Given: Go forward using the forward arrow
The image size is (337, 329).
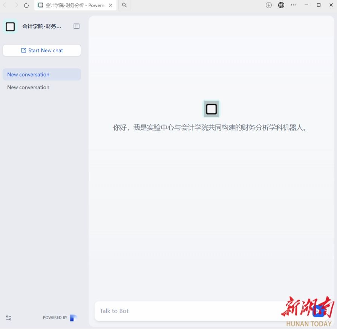Looking at the screenshot, I should pos(16,5).
